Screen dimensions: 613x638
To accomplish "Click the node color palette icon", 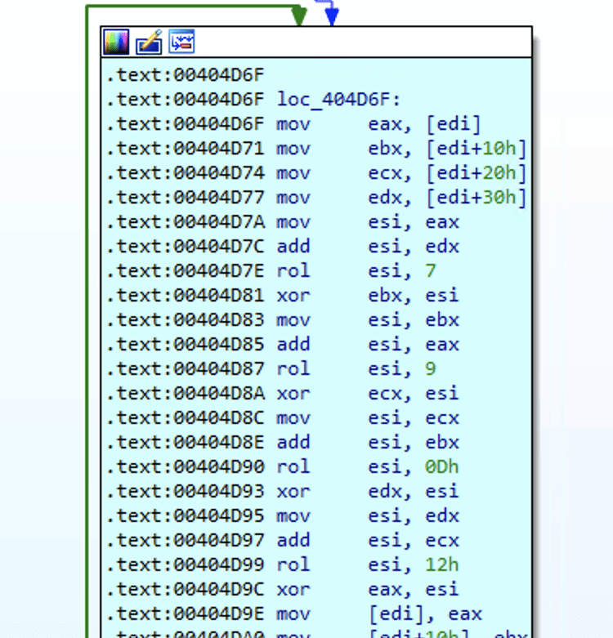I will coord(116,42).
